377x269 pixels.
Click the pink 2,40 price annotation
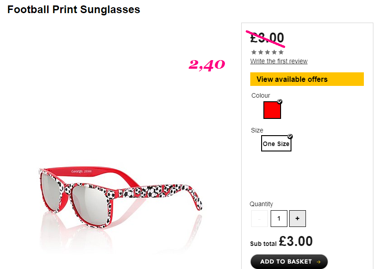coord(207,65)
